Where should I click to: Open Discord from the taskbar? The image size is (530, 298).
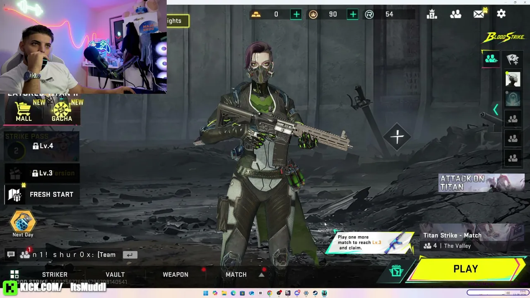[297, 293]
